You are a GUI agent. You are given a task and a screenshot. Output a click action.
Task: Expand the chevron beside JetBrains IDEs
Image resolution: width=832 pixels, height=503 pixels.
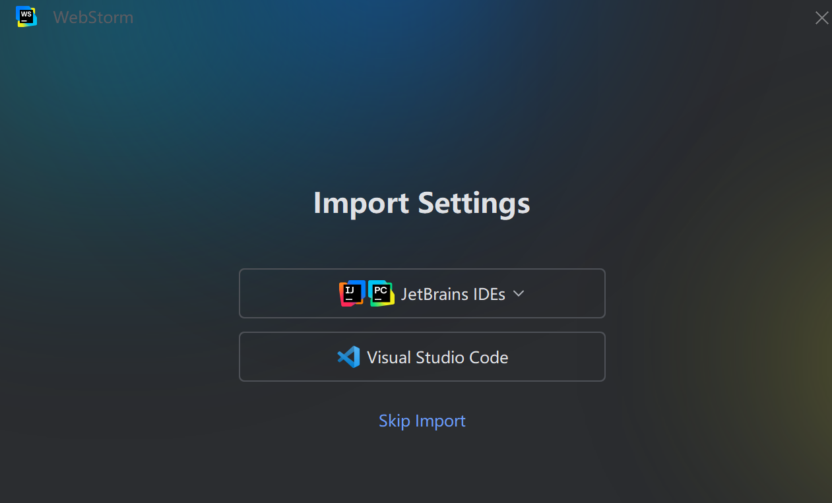pos(519,293)
